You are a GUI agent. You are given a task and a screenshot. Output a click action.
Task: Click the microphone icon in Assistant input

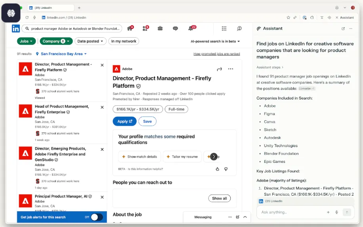pos(336,212)
